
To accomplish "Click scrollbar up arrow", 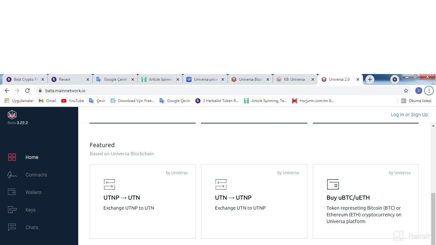I will 433,126.
